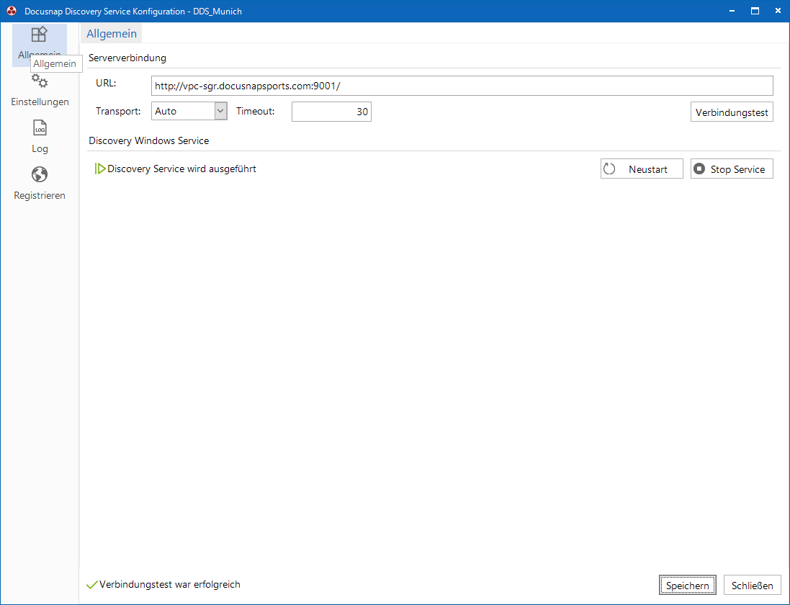The image size is (790, 605).
Task: Click the Stop Service button text
Action: 737,169
